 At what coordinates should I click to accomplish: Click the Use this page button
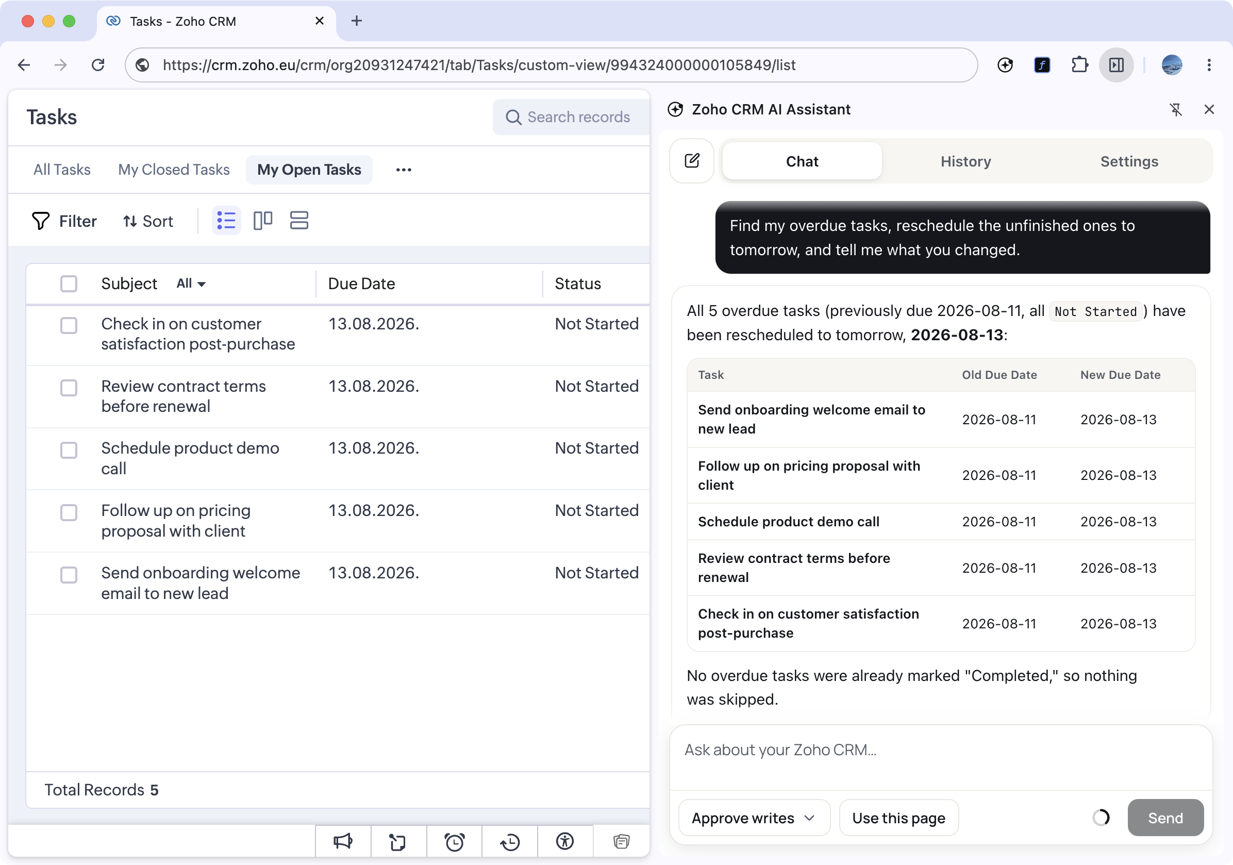898,817
